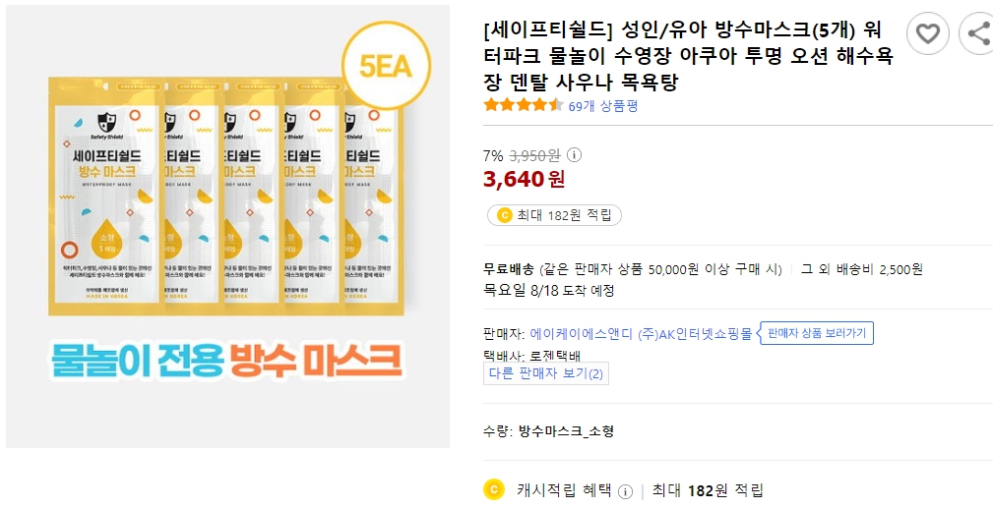
Task: Click the star rating icons
Action: (524, 105)
